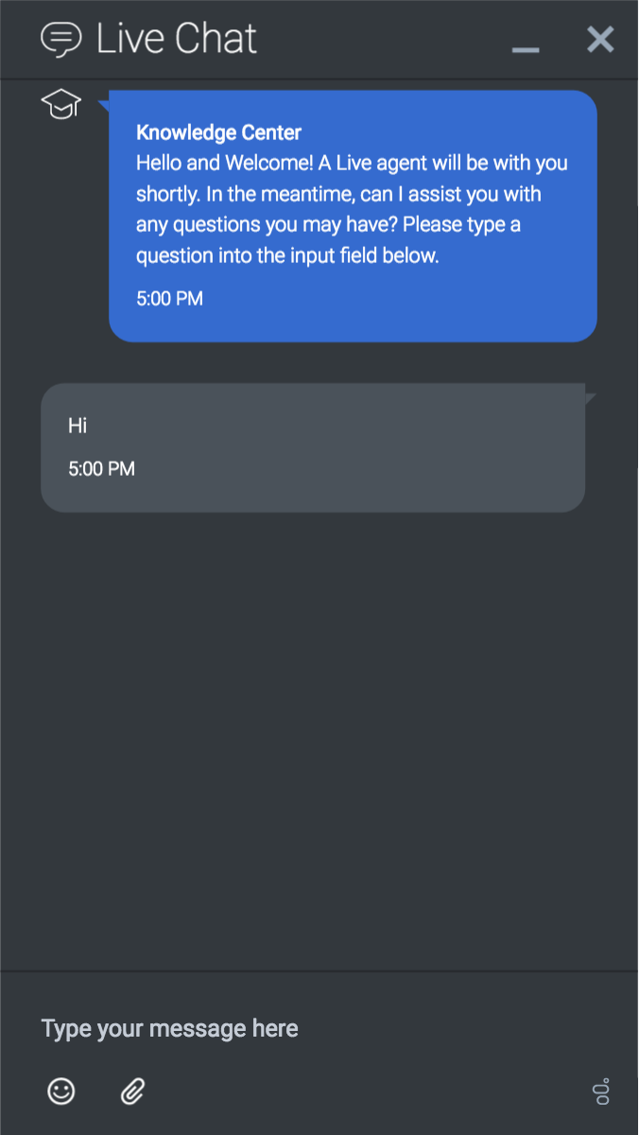Viewport: 639px width, 1135px height.
Task: Click the 'Hi' sent message text
Action: 78,426
